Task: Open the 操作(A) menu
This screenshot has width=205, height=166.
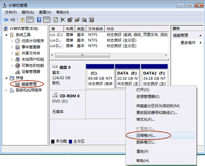Action: (28, 12)
